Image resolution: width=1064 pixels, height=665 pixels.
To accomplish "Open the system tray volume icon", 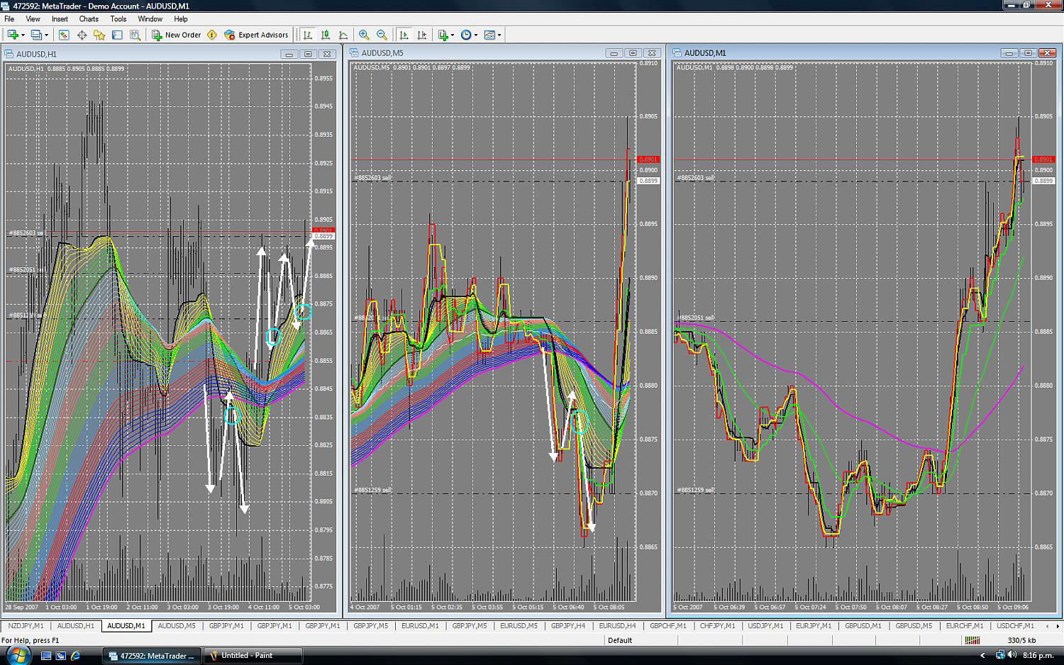I will pos(1012,655).
